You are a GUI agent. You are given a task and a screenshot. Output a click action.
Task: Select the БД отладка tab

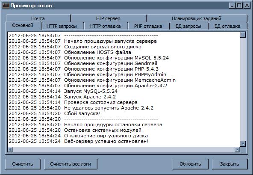pyautogui.click(x=227, y=26)
